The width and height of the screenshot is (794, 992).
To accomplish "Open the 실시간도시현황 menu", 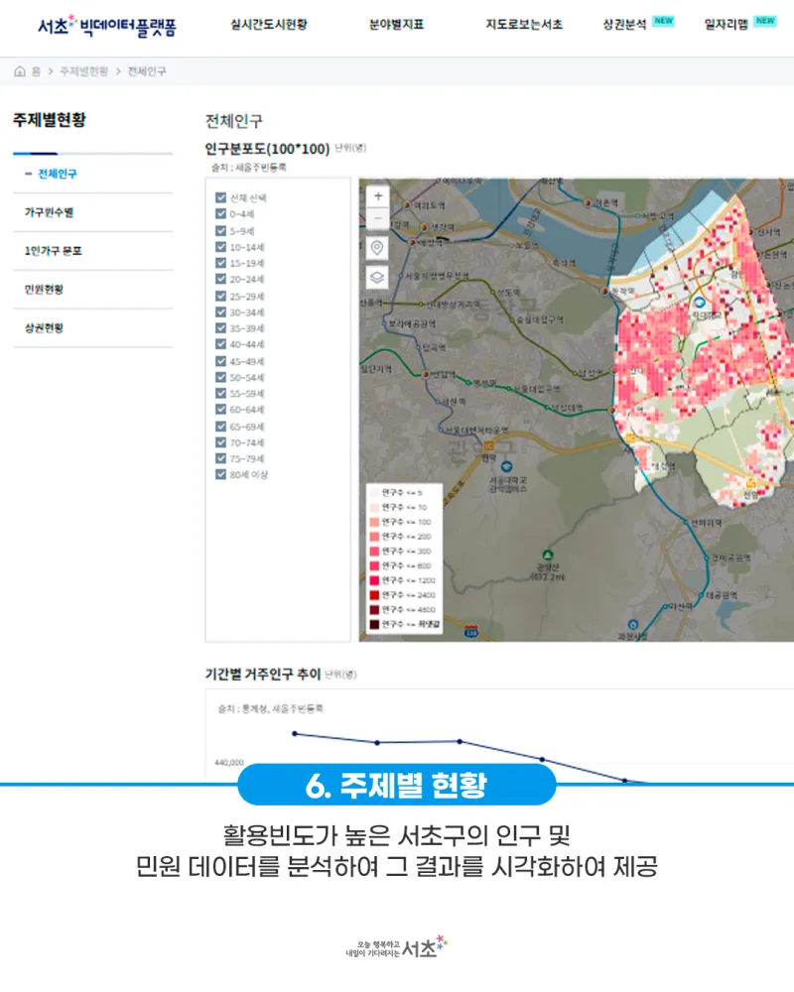I will coord(268,25).
